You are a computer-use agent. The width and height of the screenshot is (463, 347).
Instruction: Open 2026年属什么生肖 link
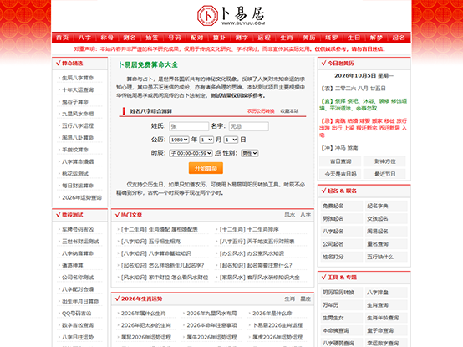143,314
